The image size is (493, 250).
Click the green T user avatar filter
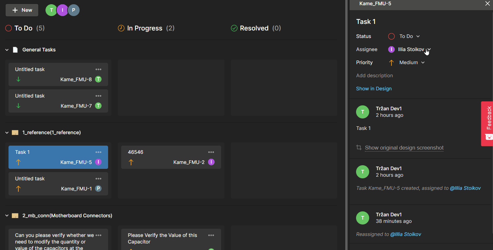pyautogui.click(x=51, y=10)
